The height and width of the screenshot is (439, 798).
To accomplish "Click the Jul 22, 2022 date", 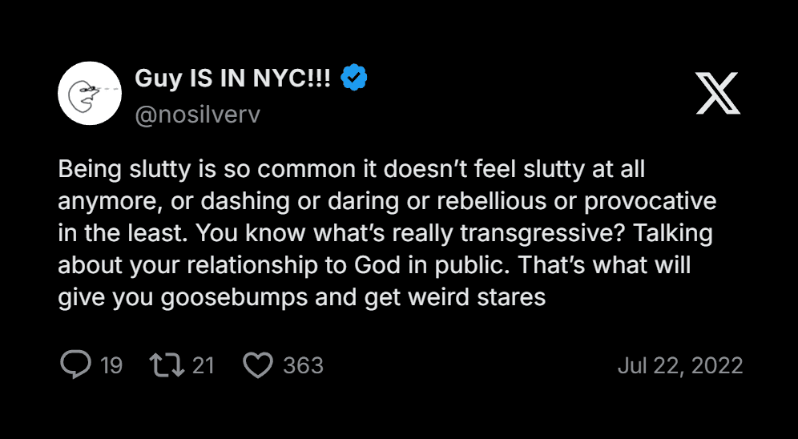I will 680,366.
